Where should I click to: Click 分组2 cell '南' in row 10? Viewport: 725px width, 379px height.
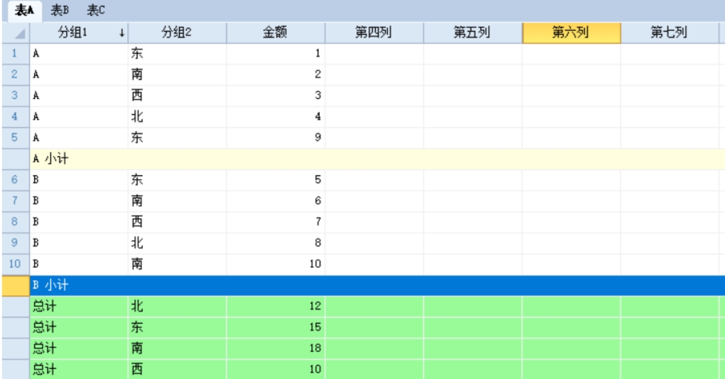click(177, 264)
